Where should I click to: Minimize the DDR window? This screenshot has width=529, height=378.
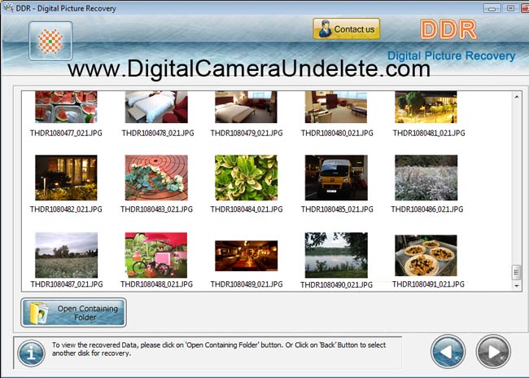492,8
